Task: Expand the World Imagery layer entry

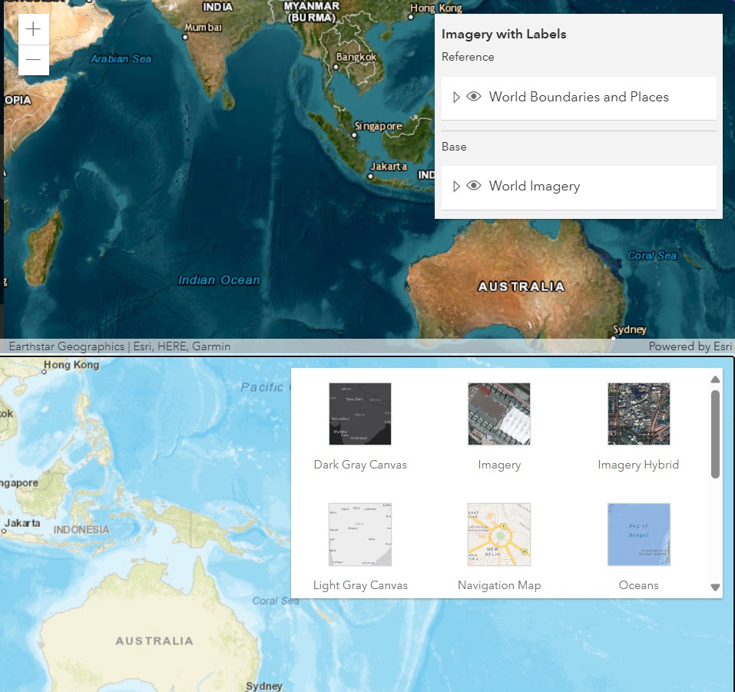Action: pos(456,187)
